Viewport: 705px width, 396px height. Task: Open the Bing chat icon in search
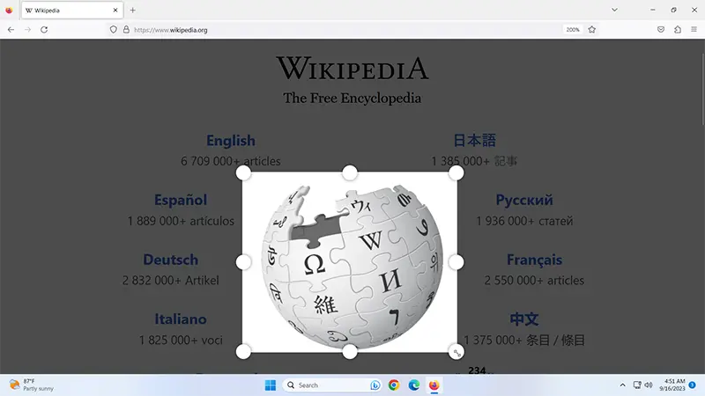pos(375,385)
